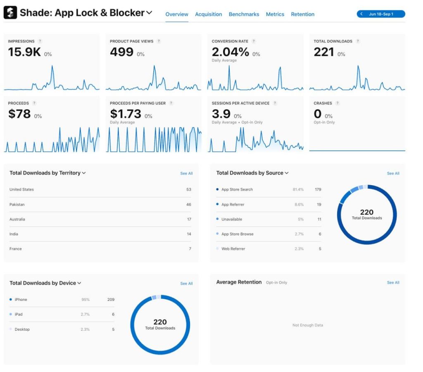Open the Sessions Per Active Device sparkline chart
This screenshot has height=372, width=423.
[255, 139]
